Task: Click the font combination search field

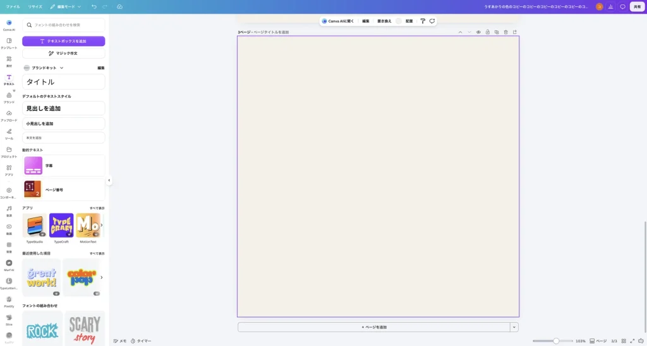Action: pyautogui.click(x=64, y=25)
